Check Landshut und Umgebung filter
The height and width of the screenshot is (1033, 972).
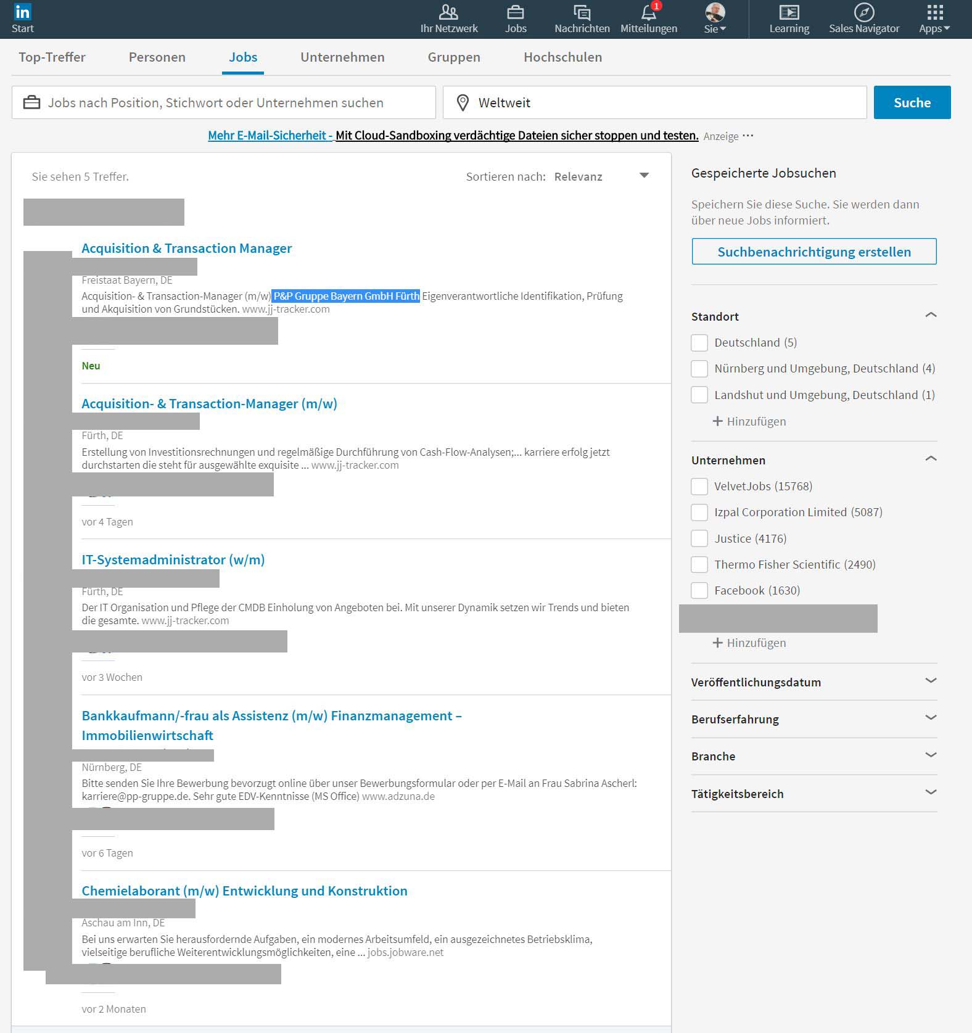pos(699,395)
